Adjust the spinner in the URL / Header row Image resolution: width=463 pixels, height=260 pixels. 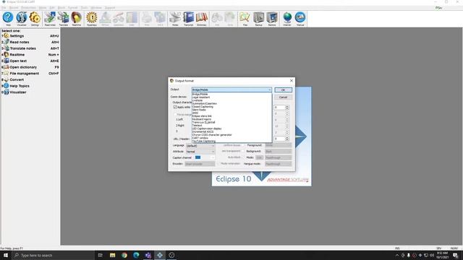(287, 139)
